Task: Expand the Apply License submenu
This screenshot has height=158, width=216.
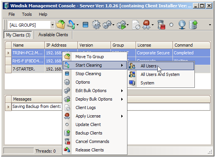Action: [95, 116]
